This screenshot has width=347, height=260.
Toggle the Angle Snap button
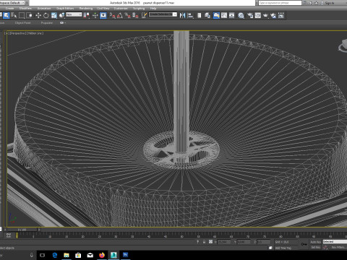120,16
